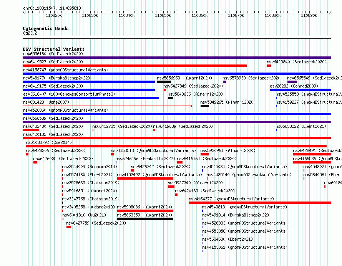The image size is (342, 266).
Task: Click esv3618407 (1000GenomesConsortiumPhase3) label
Action: pos(69,94)
